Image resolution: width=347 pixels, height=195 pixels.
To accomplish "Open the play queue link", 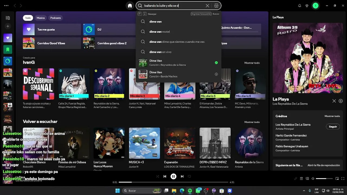I will click(x=324, y=165).
